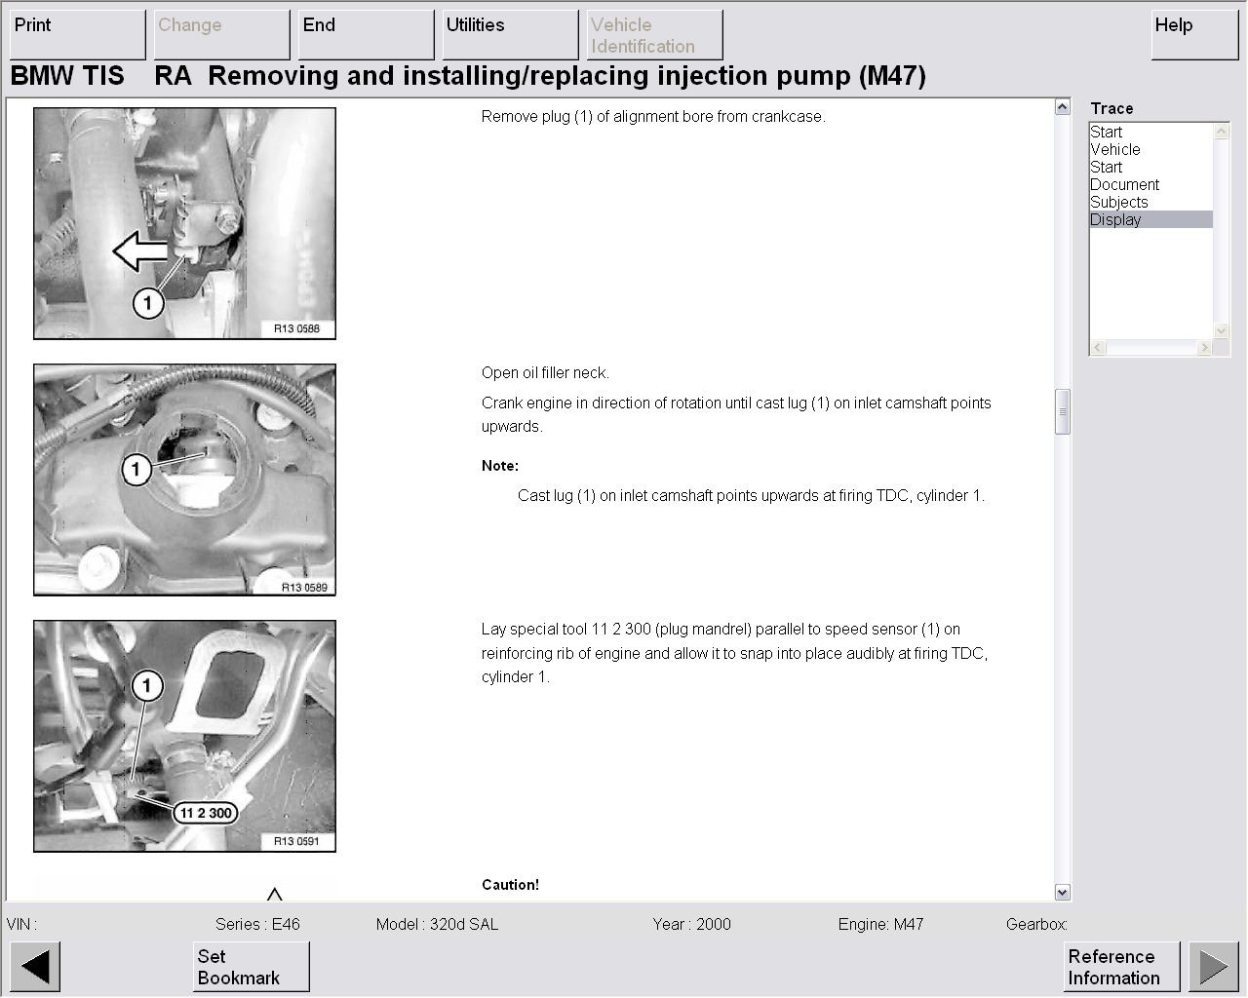1248x998 pixels.
Task: Go back with the left arrow icon
Action: click(35, 967)
